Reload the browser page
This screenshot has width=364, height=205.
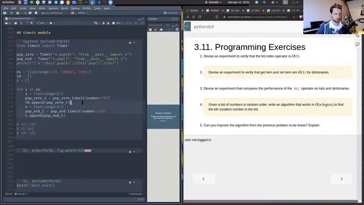tap(200, 17)
